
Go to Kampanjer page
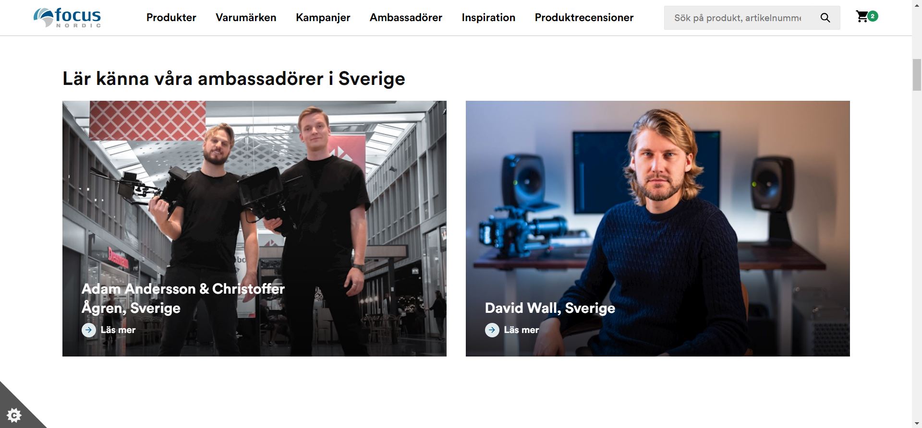(x=323, y=18)
